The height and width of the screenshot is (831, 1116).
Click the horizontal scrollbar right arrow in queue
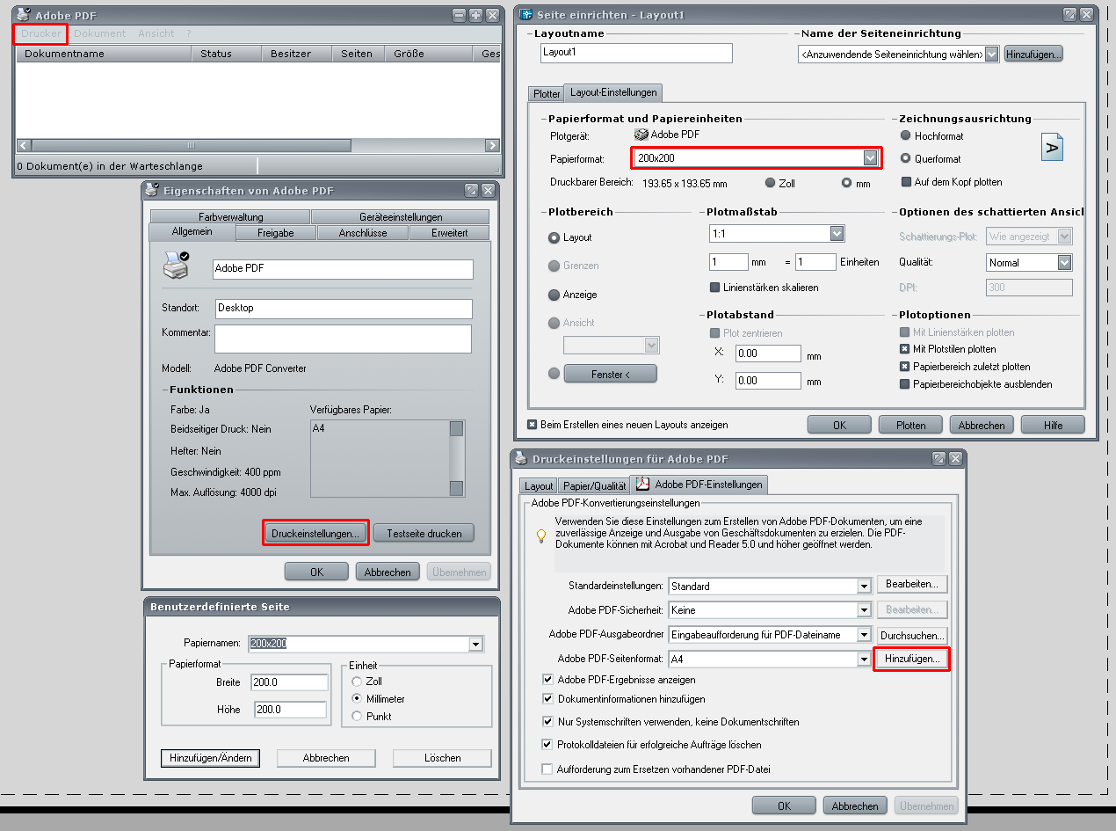pyautogui.click(x=493, y=145)
